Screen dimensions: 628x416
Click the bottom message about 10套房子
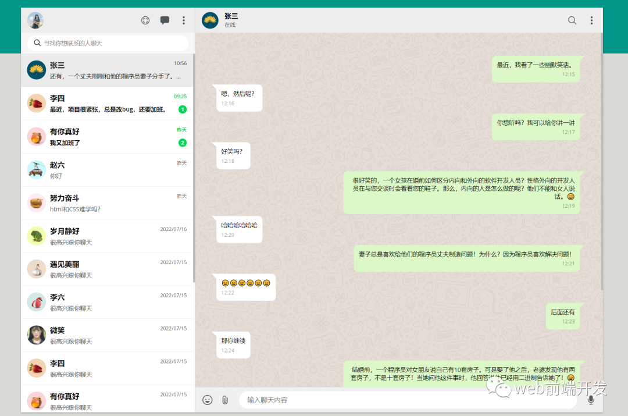click(462, 374)
